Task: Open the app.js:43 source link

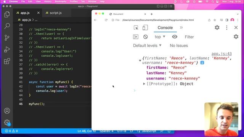Action: [222, 54]
